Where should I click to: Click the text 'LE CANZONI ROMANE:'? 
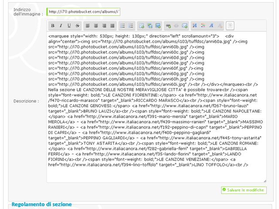tap(235, 143)
